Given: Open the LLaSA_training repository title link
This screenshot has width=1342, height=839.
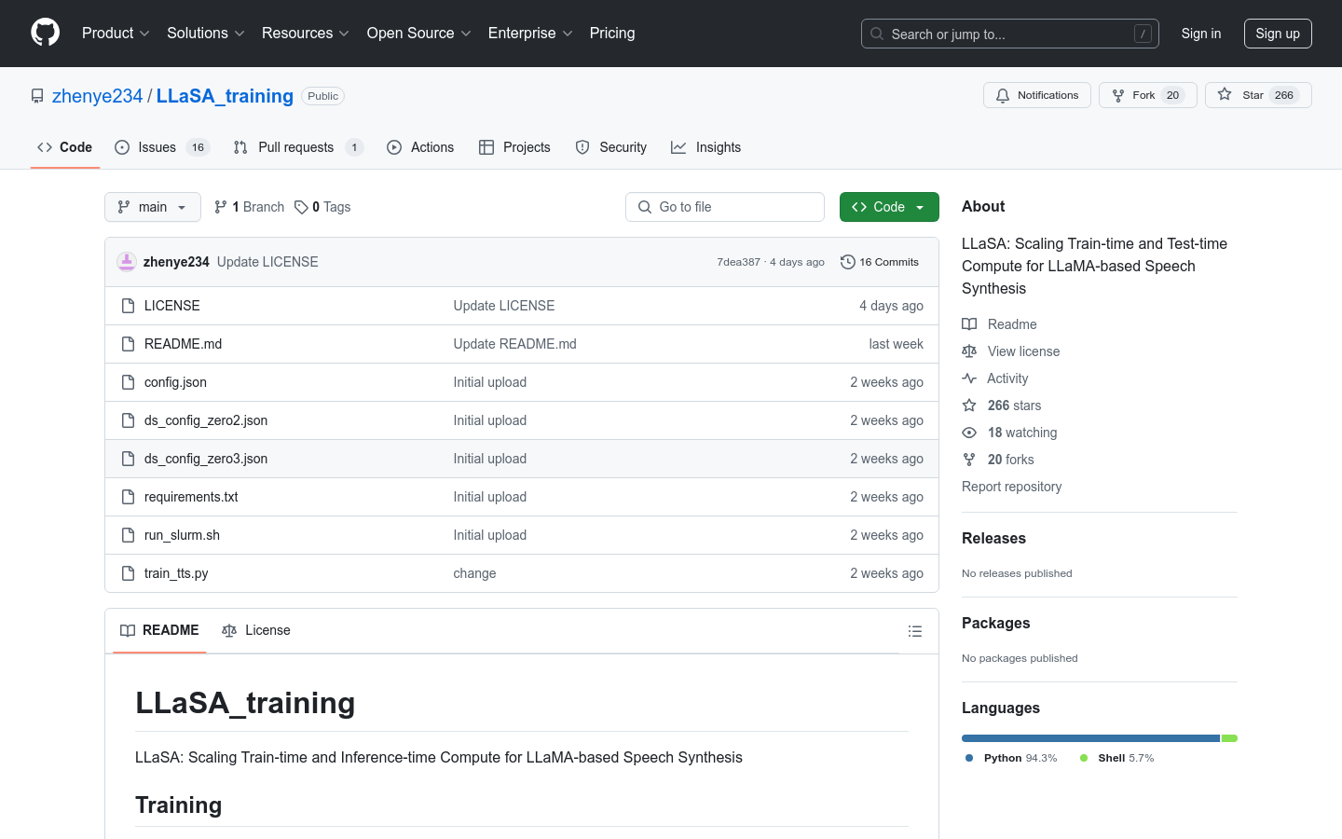Looking at the screenshot, I should tap(225, 96).
